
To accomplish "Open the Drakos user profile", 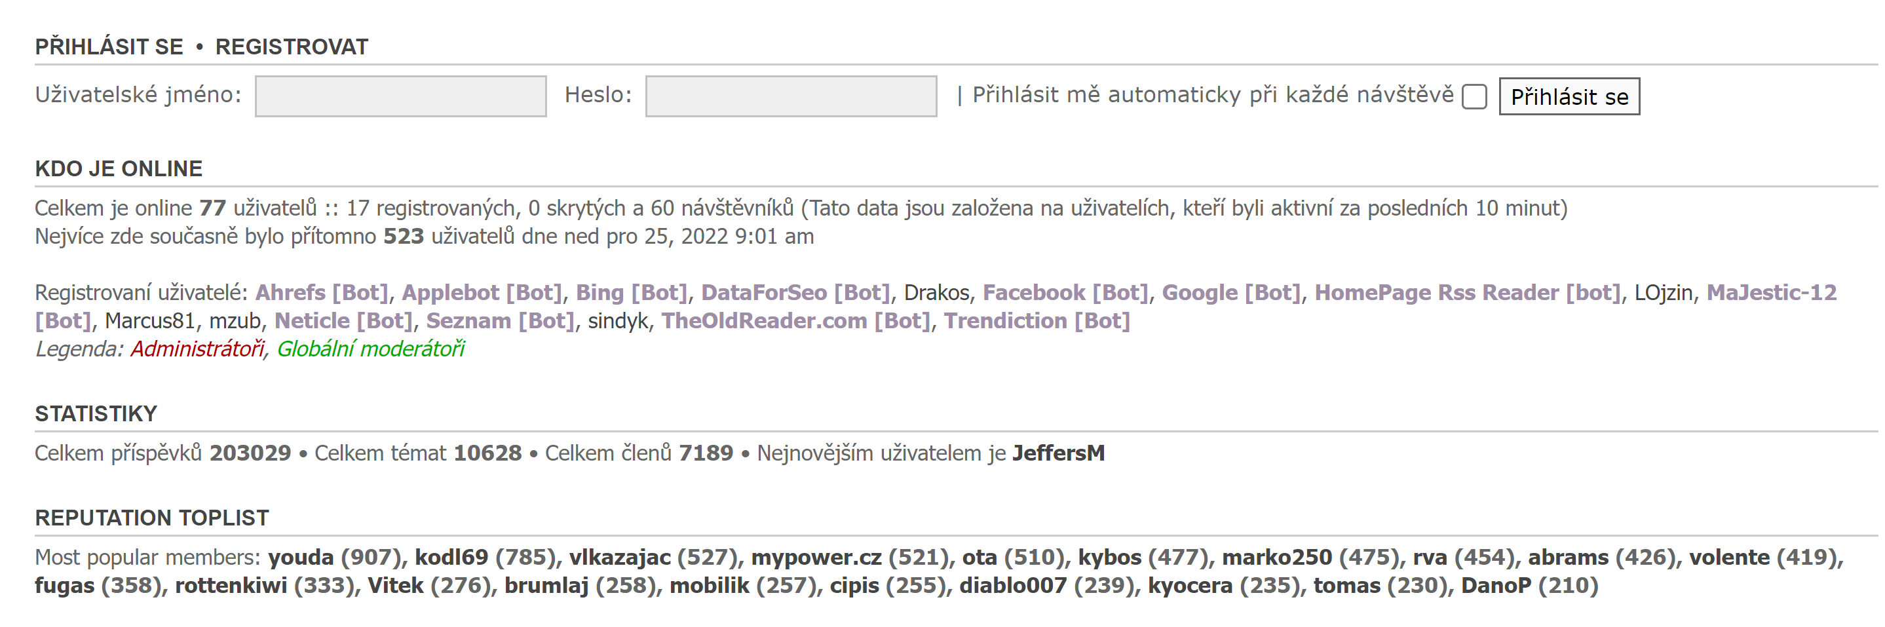I will [937, 293].
